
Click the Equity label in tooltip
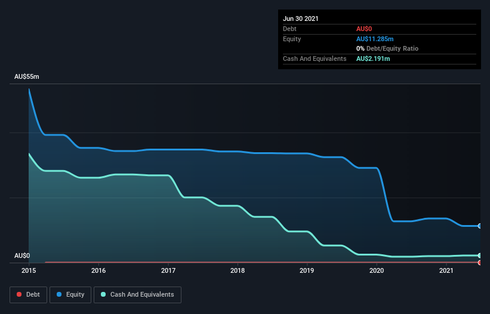coord(292,39)
